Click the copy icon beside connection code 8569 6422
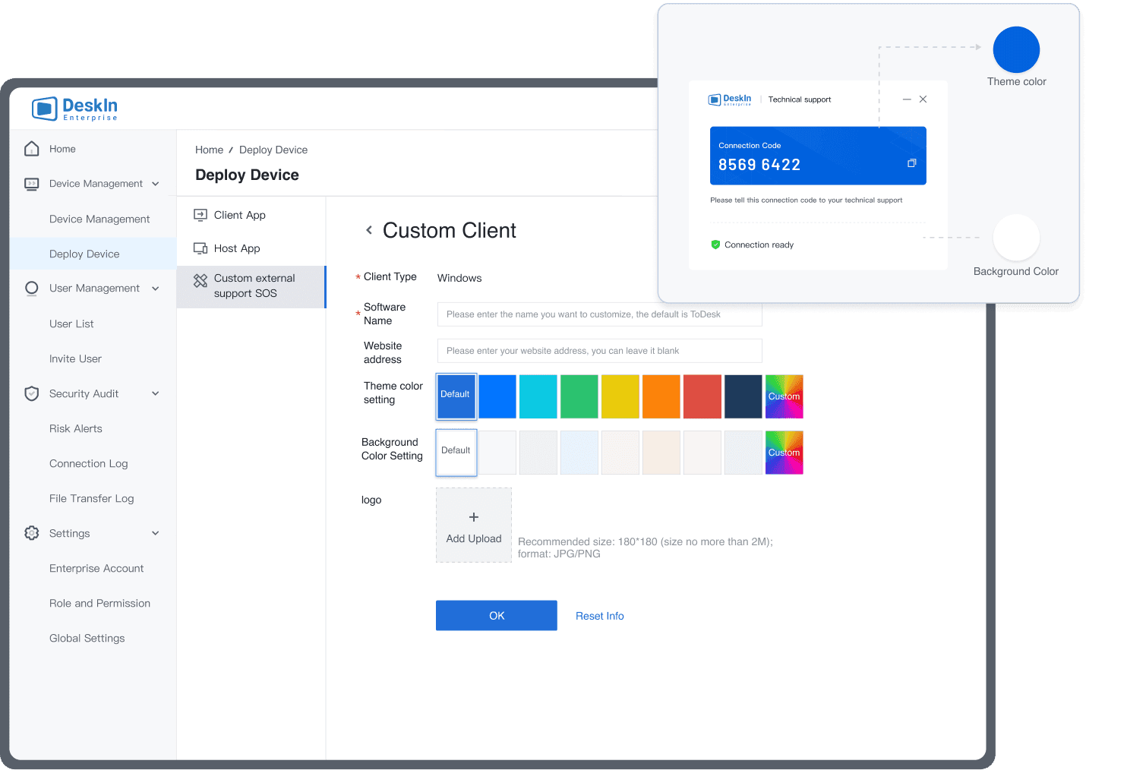This screenshot has width=1127, height=770. click(911, 163)
